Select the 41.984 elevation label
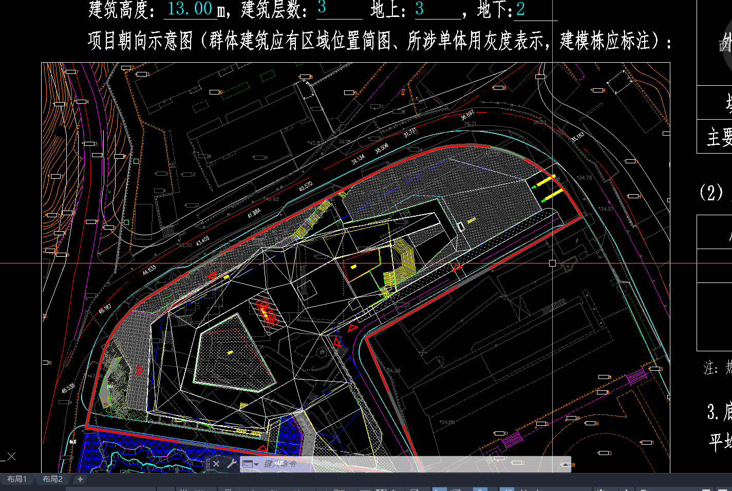Screen dimensions: 732x491 pyautogui.click(x=254, y=213)
